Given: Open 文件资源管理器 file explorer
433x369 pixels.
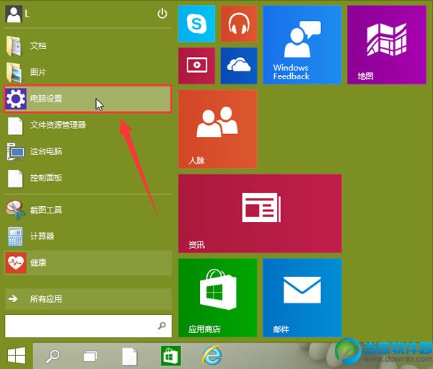Looking at the screenshot, I should [88, 125].
